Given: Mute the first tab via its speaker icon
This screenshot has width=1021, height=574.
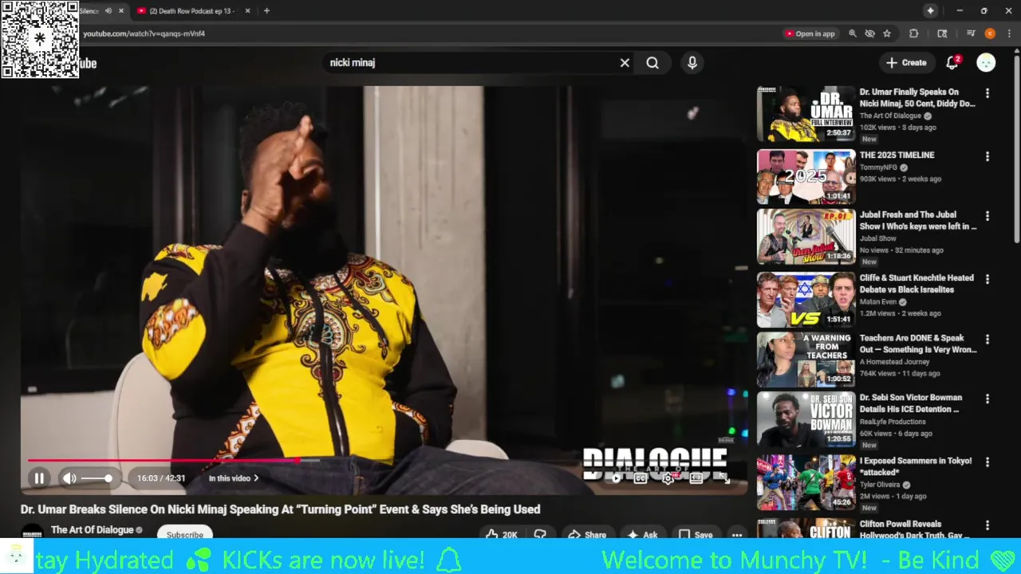Looking at the screenshot, I should tap(108, 11).
